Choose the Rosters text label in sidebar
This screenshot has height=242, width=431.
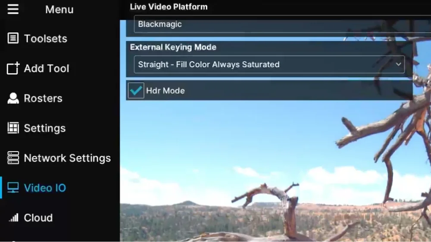tap(43, 98)
